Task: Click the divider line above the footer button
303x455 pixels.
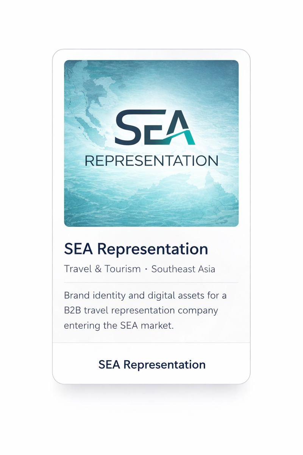Action: pyautogui.click(x=151, y=343)
